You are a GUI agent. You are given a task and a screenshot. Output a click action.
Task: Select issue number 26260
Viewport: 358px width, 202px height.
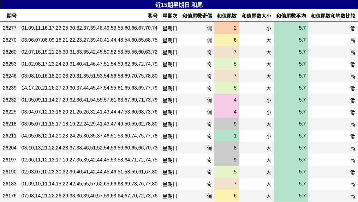point(10,52)
